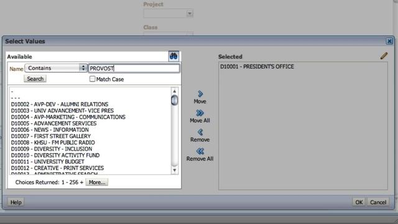Select D10009 - DIVERSITY - INCLUSION
Image resolution: width=398 pixels, height=224 pixels.
click(x=52, y=149)
